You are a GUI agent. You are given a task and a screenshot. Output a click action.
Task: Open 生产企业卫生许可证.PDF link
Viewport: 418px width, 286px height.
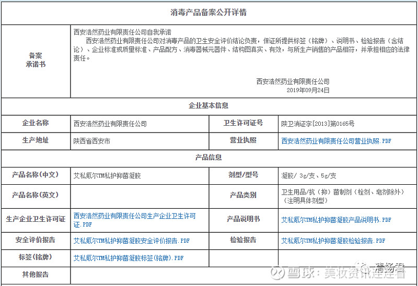pyautogui.click(x=135, y=220)
